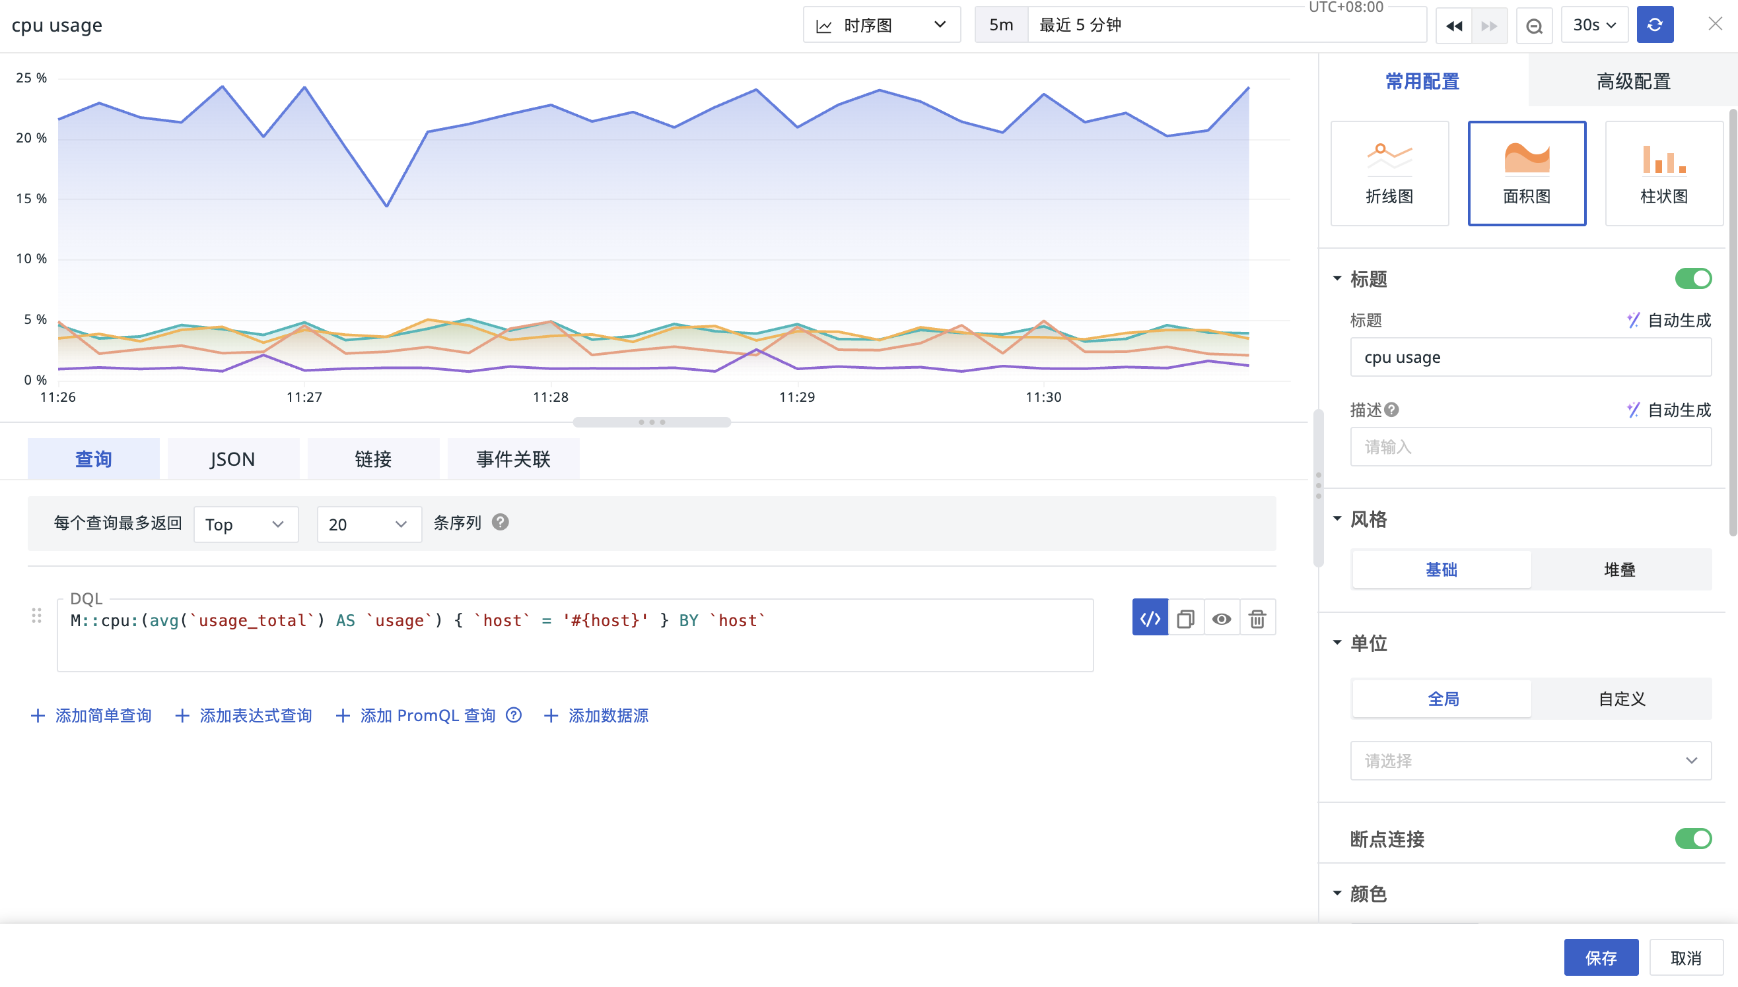1738x987 pixels.
Task: Toggle DQL code mode icon
Action: (x=1149, y=618)
